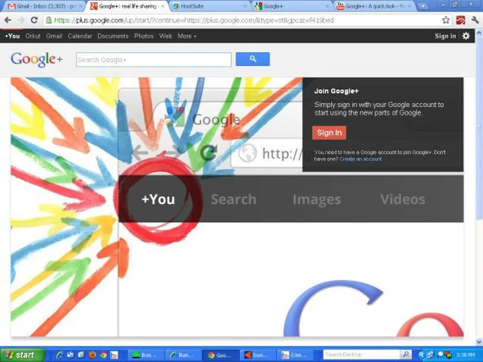Open the Windows Start menu
Viewport: 483px width, 362px height.
[x=23, y=355]
